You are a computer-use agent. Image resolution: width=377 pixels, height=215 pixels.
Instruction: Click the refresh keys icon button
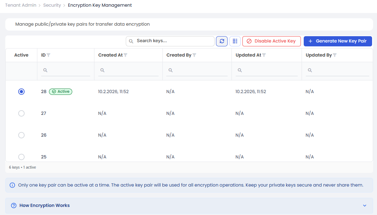tap(222, 41)
